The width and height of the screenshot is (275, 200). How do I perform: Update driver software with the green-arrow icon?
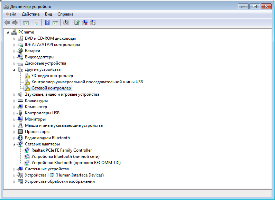[77, 22]
